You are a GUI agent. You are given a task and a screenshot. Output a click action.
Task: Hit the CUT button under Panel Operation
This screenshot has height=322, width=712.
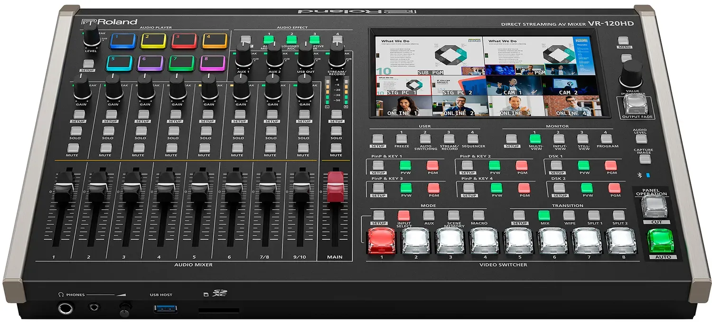655,207
